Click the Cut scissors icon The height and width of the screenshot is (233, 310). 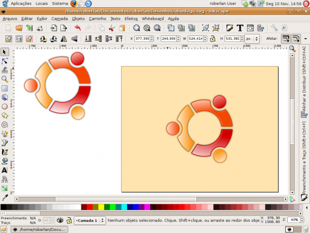[x=112, y=28]
